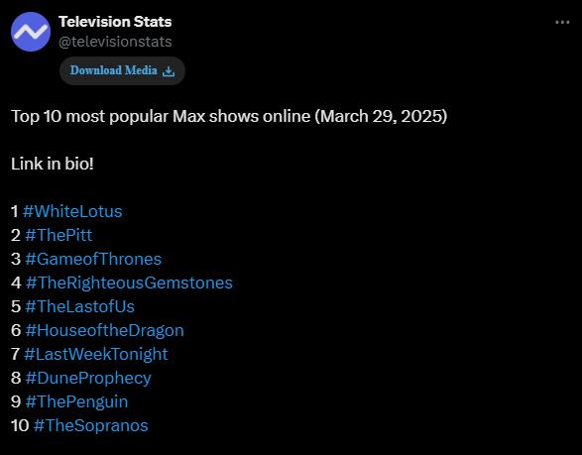The width and height of the screenshot is (582, 455).
Task: Open the three-dot more options menu
Action: click(562, 23)
